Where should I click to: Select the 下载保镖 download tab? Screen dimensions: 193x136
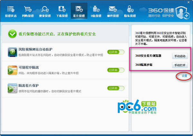pos(62,11)
